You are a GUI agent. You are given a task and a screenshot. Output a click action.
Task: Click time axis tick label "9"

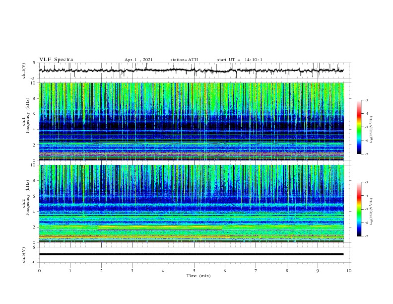pyautogui.click(x=318, y=271)
